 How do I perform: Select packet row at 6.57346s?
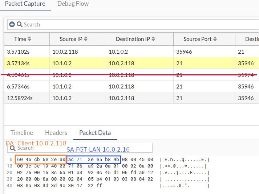point(131,86)
